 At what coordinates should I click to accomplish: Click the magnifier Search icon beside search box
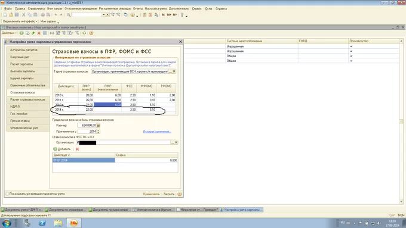click(x=69, y=15)
